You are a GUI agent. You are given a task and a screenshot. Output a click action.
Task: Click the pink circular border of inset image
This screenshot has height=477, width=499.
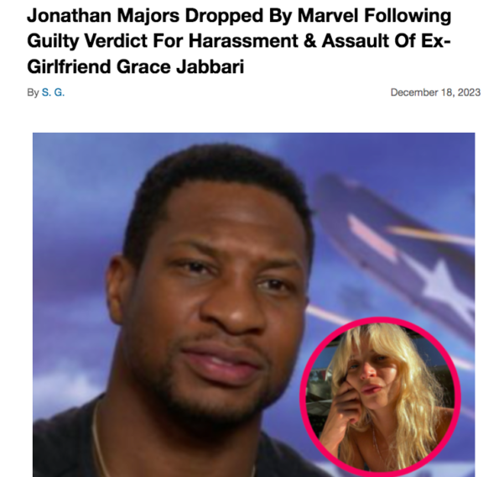[x=381, y=321]
